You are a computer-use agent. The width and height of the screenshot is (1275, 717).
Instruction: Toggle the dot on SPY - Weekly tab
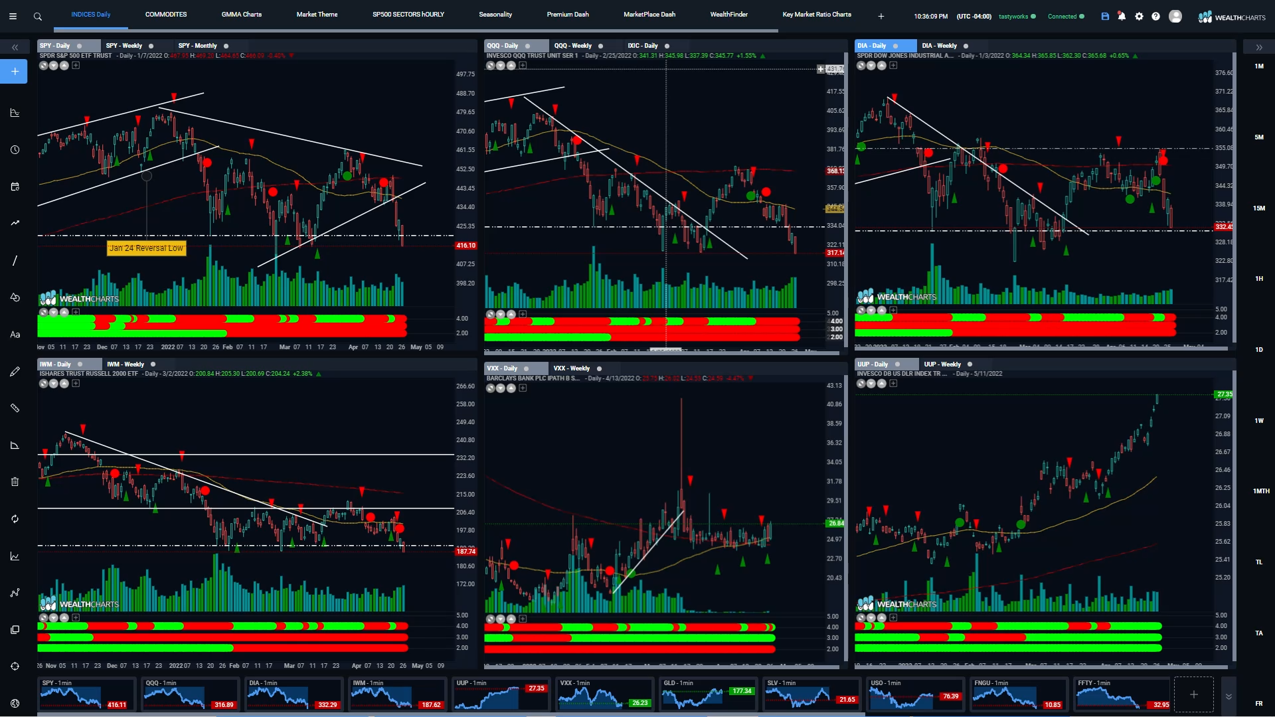click(x=151, y=46)
